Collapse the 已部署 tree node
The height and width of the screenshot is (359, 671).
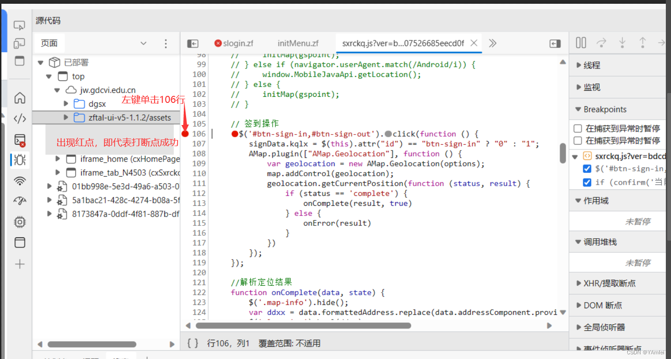point(40,62)
